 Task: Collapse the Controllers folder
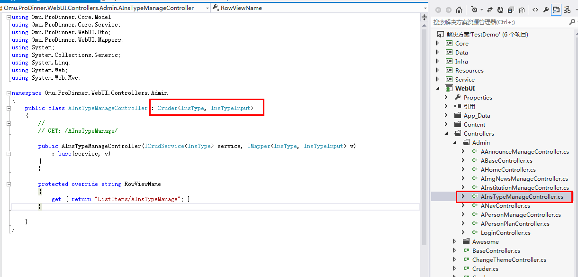pos(446,133)
